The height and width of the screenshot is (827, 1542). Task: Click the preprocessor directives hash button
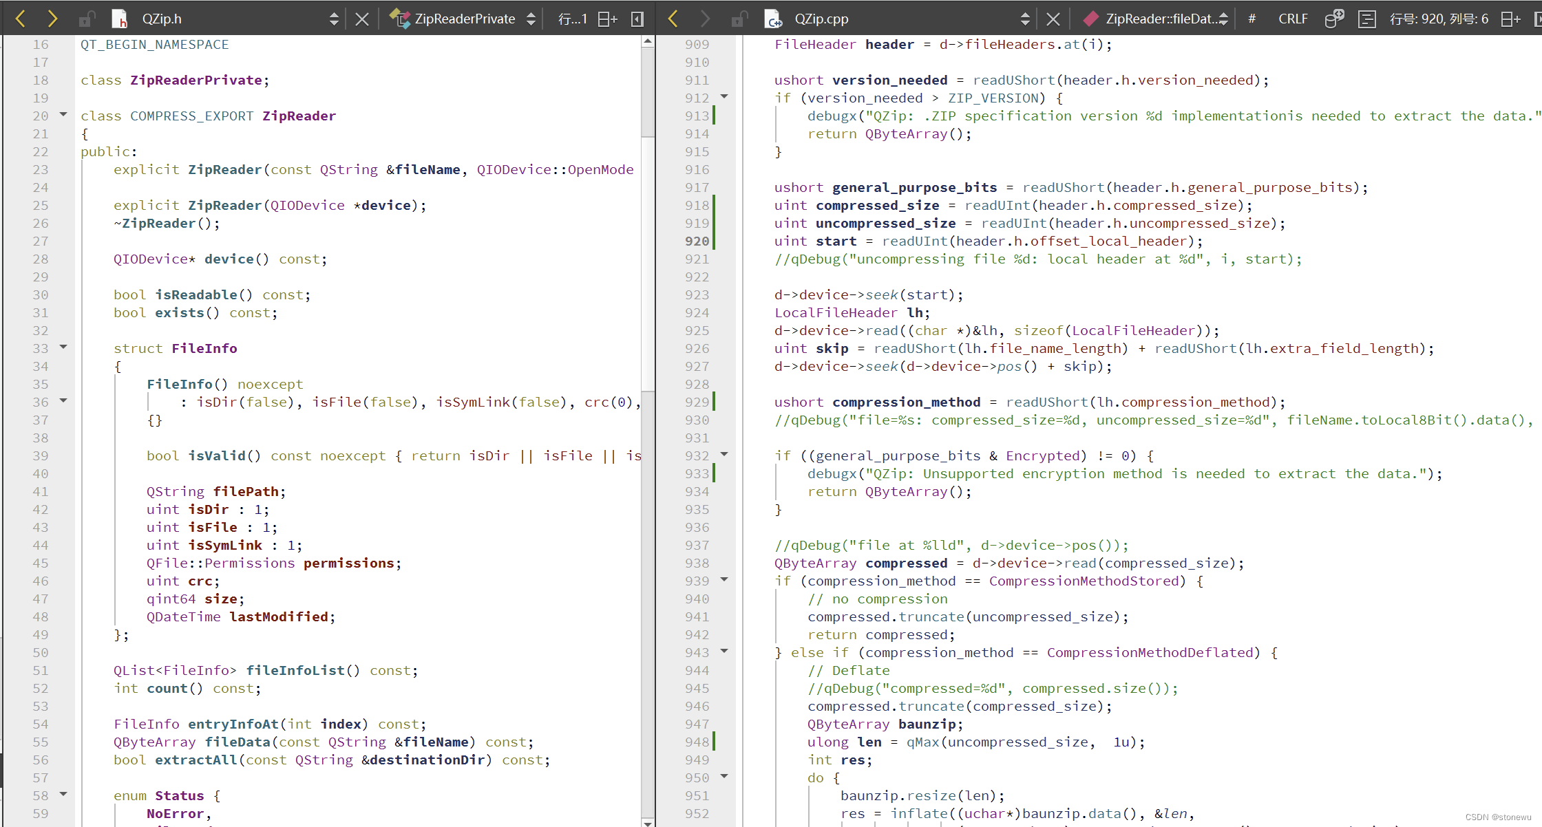pos(1251,19)
